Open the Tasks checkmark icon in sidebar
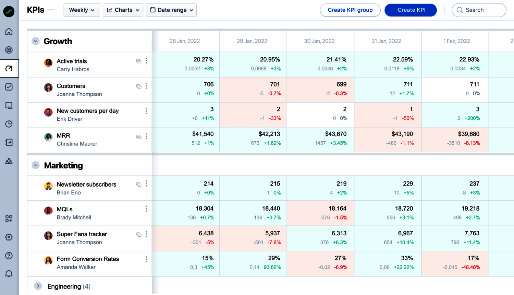The image size is (514, 295). pos(9,87)
